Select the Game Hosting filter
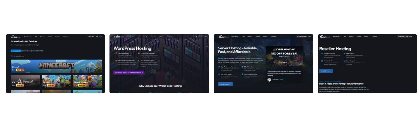 pos(16,51)
